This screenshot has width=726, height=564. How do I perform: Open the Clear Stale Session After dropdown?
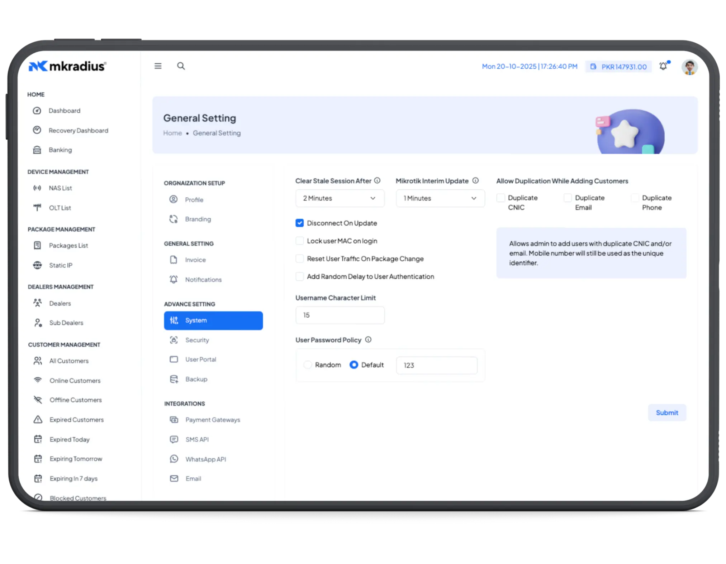click(x=340, y=198)
